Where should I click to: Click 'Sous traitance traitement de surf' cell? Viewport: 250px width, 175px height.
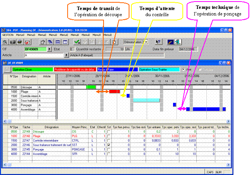coord(52,145)
